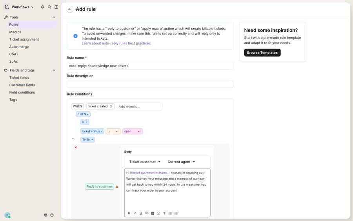This screenshot has width=353, height=221.
Task: Insert an image in the body editor
Action: [x=153, y=213]
